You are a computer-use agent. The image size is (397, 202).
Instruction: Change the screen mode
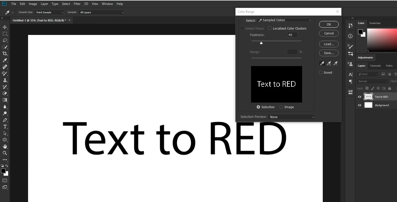click(5, 187)
